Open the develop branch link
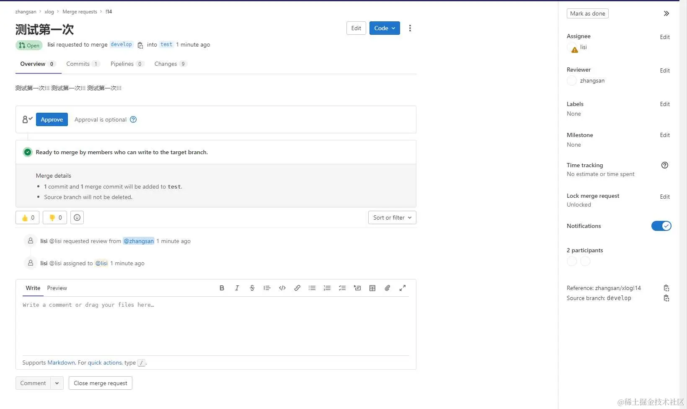 click(x=121, y=44)
